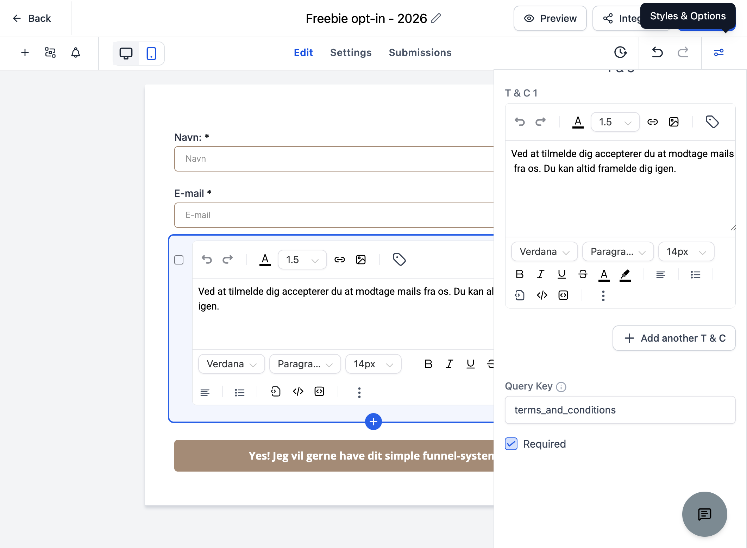Apply underline in sidebar editor
The width and height of the screenshot is (747, 548).
pos(562,274)
